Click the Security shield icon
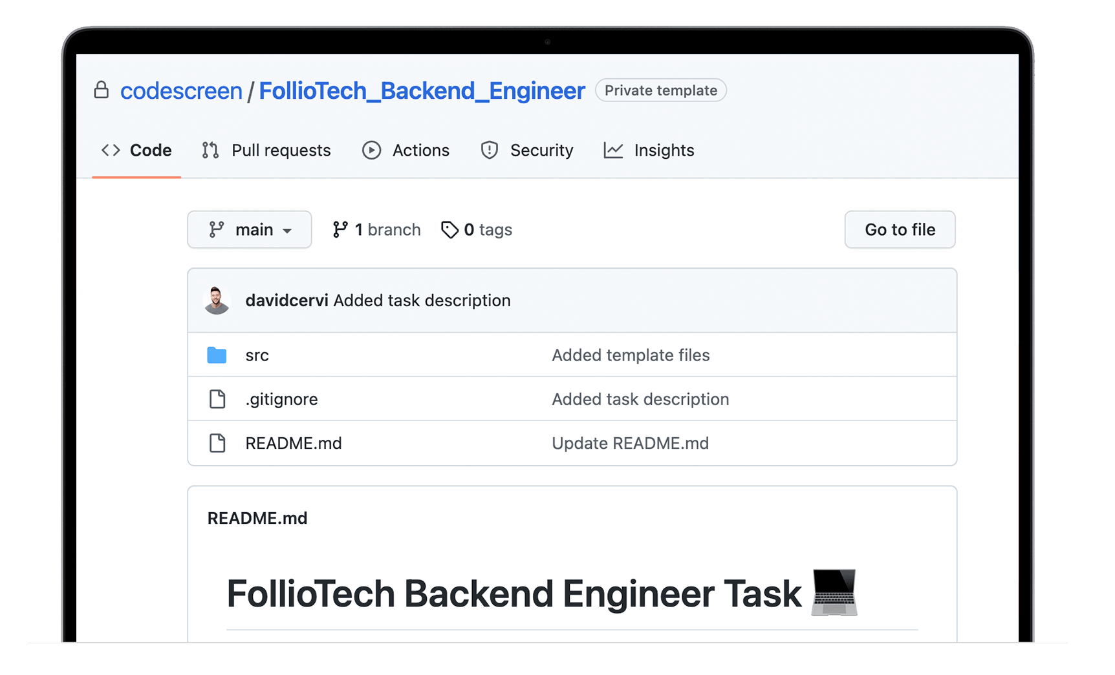Viewport: 1115px width, 675px height. [490, 151]
